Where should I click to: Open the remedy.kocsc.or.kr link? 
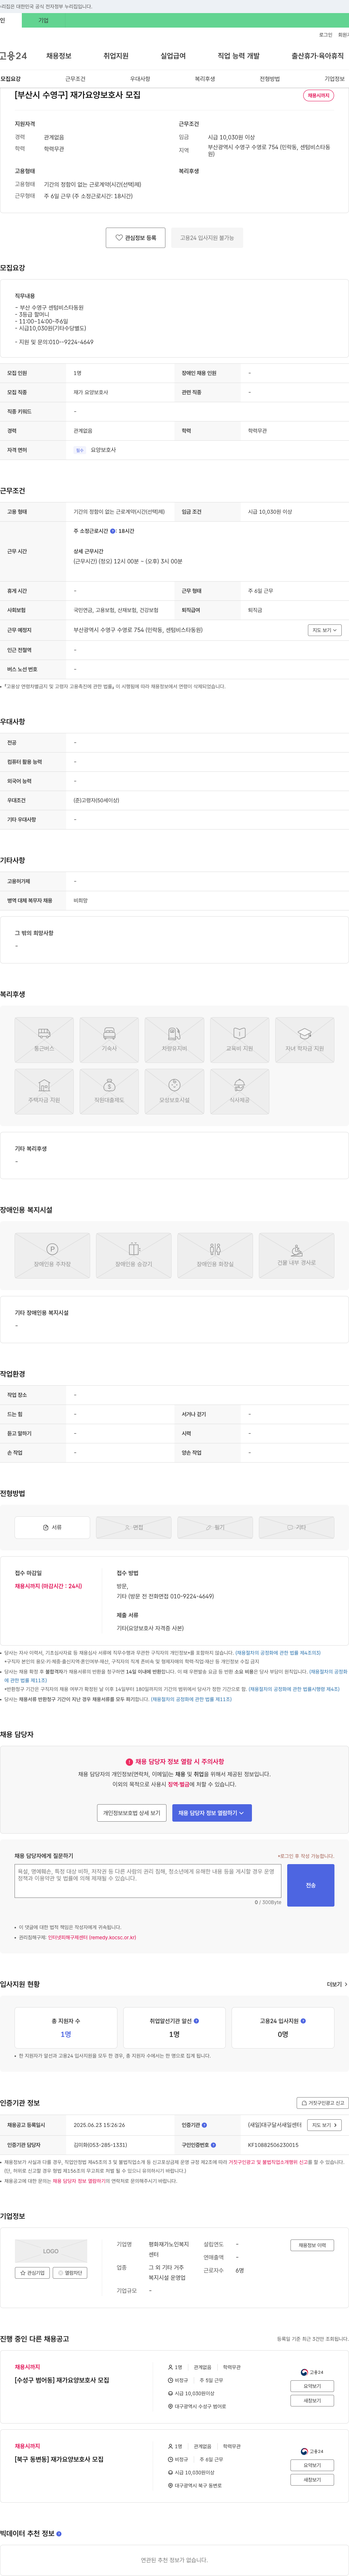click(x=92, y=1938)
